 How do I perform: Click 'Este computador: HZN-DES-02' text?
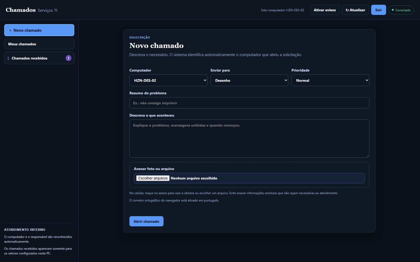pyautogui.click(x=282, y=10)
